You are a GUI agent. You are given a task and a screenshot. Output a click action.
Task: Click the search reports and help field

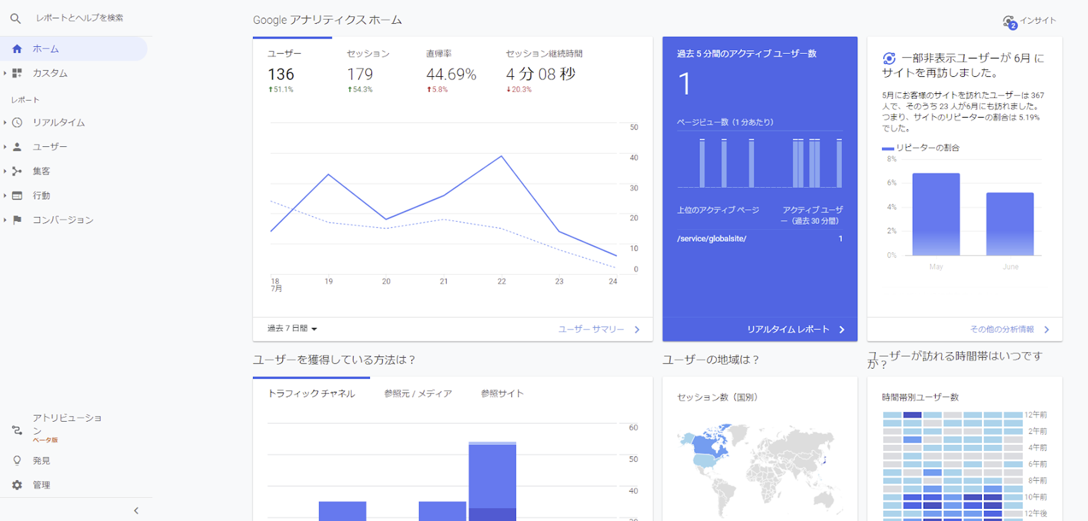[80, 18]
